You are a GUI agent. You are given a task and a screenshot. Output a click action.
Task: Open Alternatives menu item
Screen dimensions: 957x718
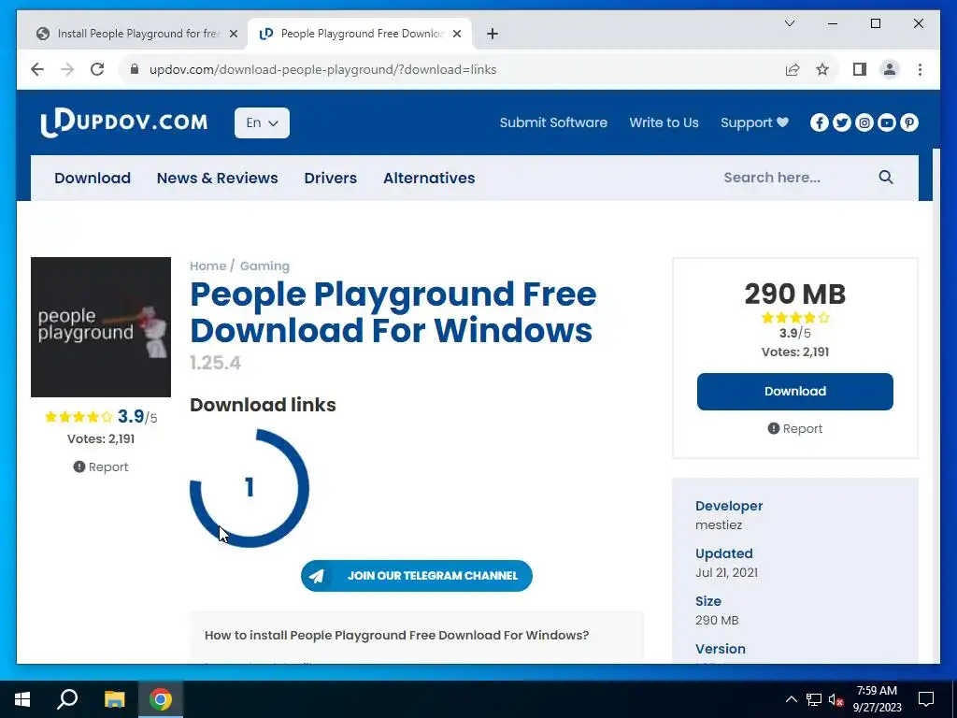429,178
